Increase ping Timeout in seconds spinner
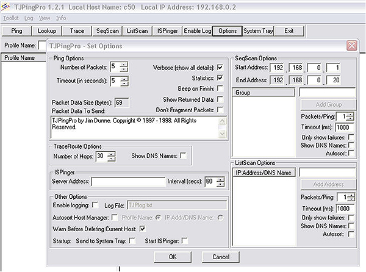The height and width of the screenshot is (272, 366). coord(124,79)
